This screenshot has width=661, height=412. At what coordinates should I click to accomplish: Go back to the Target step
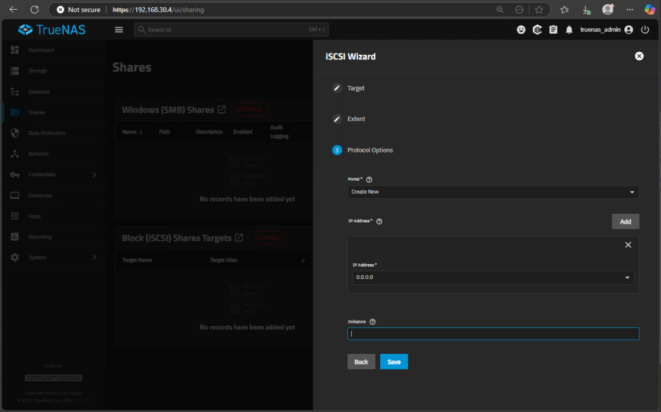[x=356, y=88]
